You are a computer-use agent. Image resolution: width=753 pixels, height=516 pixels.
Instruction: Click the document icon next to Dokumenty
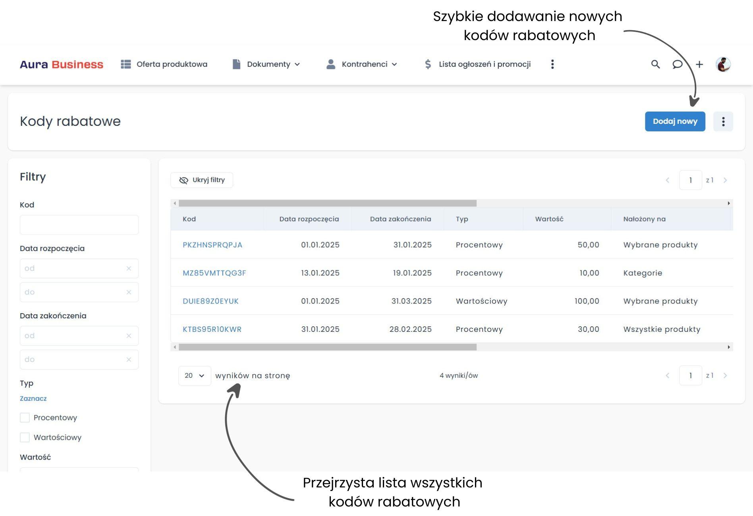(x=237, y=64)
